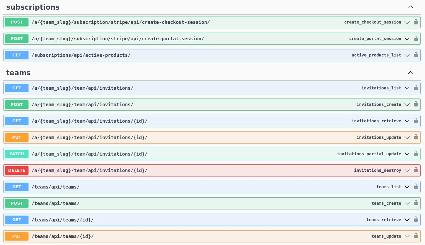Click the GET /teams/api/teams/ endpoint
The image size is (425, 245).
pyautogui.click(x=206, y=186)
